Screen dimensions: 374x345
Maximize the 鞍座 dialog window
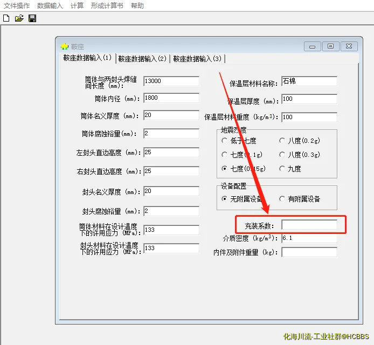click(330, 46)
